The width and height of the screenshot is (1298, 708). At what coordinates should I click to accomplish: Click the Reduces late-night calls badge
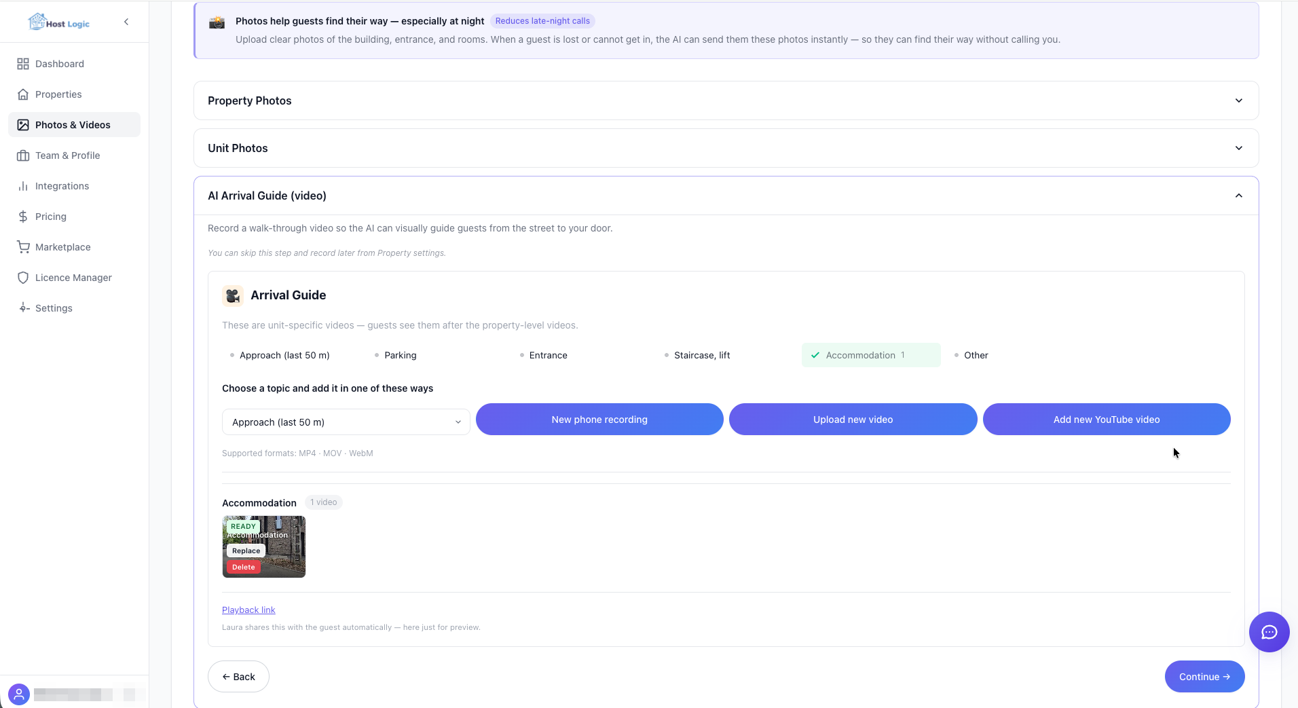coord(542,21)
